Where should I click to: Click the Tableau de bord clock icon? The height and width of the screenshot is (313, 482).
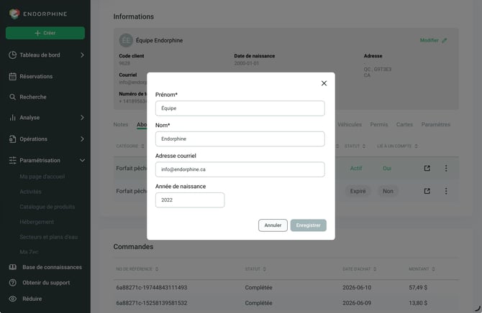[13, 55]
